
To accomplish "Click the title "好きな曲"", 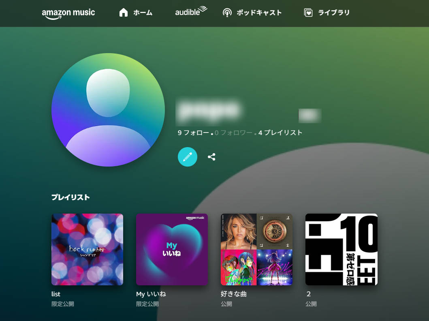I will click(234, 294).
